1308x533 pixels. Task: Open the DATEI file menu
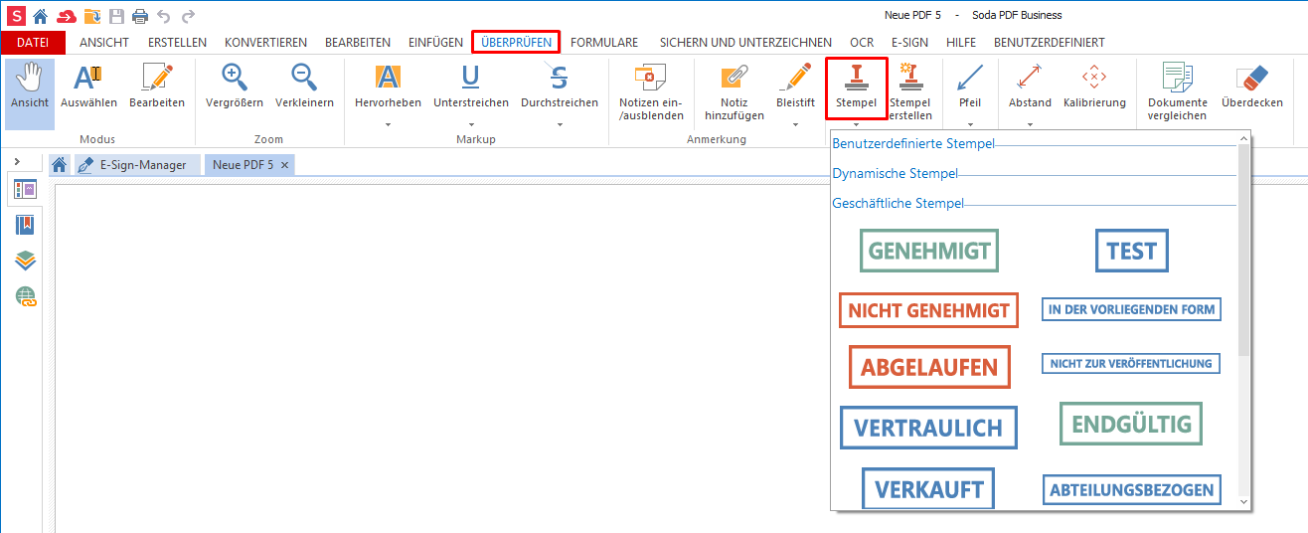33,43
